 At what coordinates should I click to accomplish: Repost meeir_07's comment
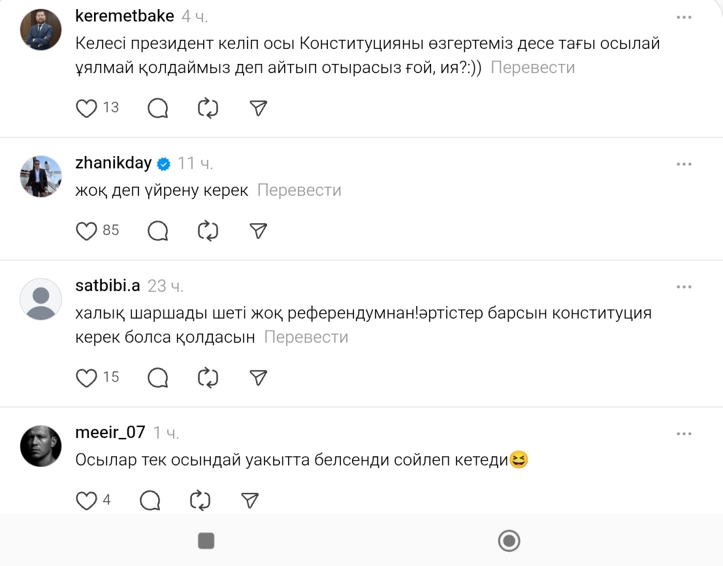pos(200,501)
